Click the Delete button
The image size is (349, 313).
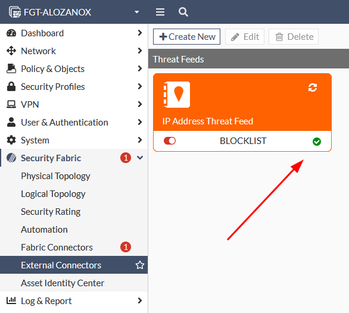click(294, 37)
